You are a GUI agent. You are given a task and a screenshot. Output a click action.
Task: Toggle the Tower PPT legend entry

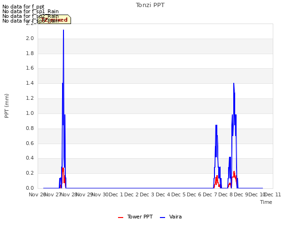point(135,217)
